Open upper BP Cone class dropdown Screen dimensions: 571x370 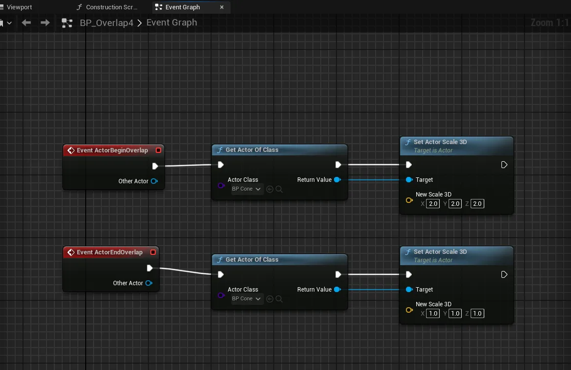[x=246, y=189]
